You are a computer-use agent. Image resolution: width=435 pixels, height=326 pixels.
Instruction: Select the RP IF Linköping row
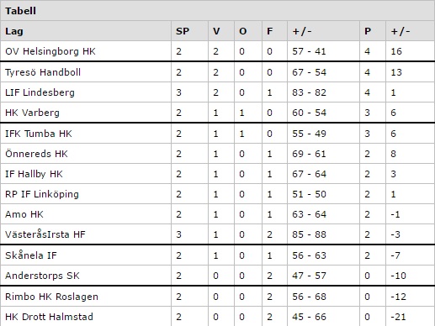217,194
